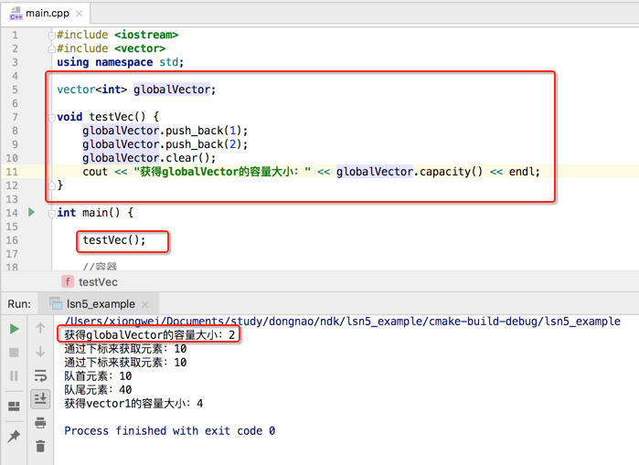Click the Pin Tab icon
The height and width of the screenshot is (465, 639).
coord(14,436)
